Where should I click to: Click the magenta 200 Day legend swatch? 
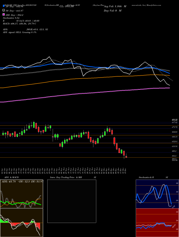(x=4, y=14)
